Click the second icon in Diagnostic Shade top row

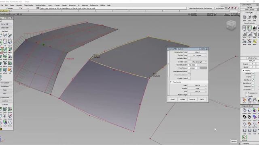pos(249,110)
